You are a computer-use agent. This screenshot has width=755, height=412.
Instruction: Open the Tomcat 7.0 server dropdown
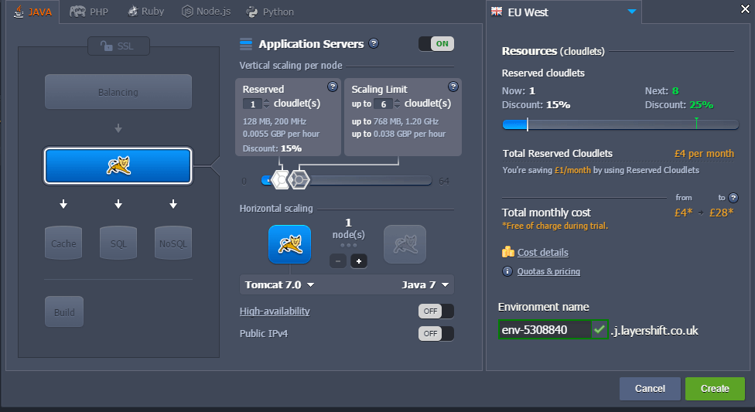pyautogui.click(x=279, y=284)
